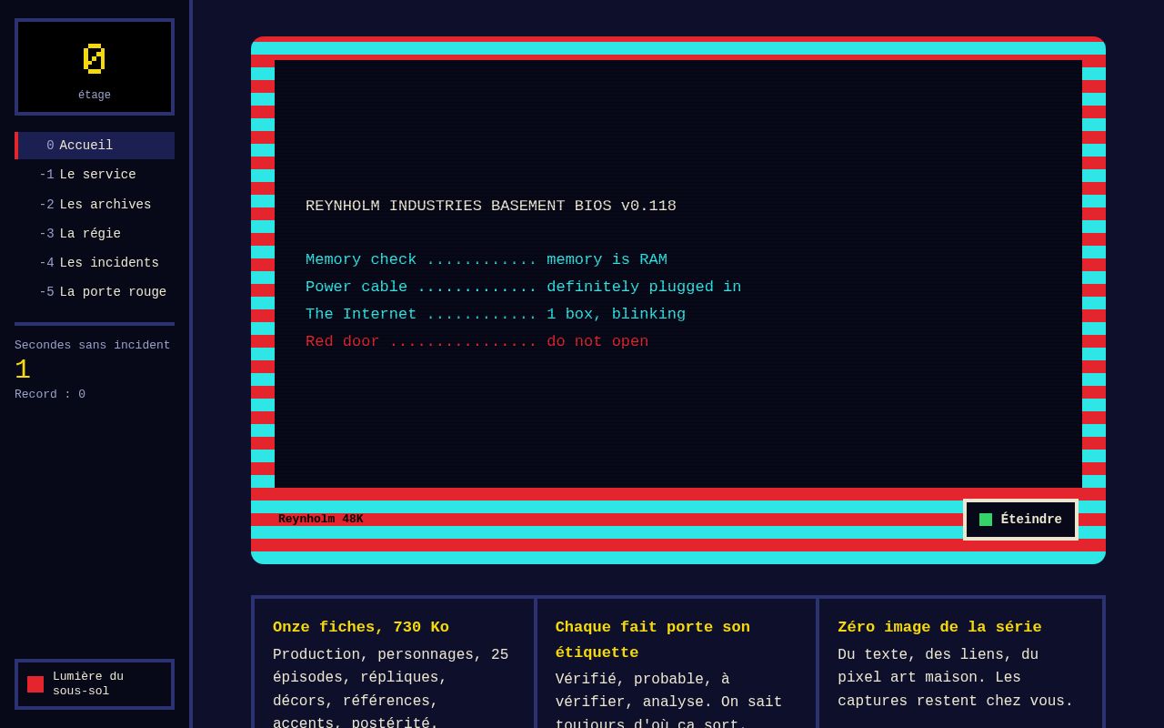Open the Accueil floor menu item
Image resolution: width=1164 pixels, height=728 pixels.
95,146
